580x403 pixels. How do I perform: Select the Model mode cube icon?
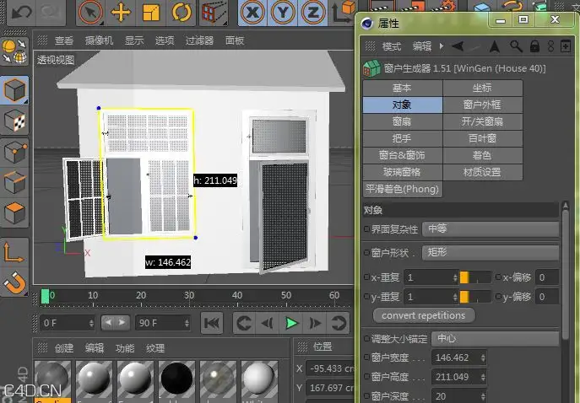click(x=14, y=89)
